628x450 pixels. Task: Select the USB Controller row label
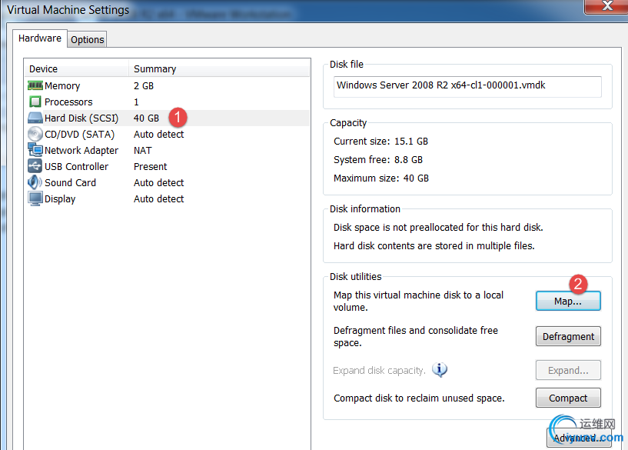point(77,166)
